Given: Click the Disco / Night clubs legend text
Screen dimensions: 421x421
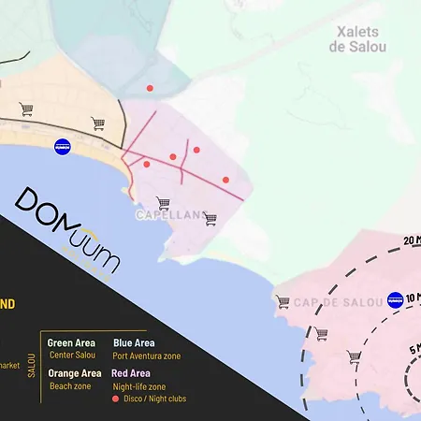Looking at the screenshot, I should pyautogui.click(x=155, y=399).
